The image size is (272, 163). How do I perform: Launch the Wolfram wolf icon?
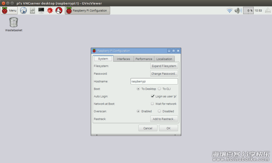coord(59,11)
